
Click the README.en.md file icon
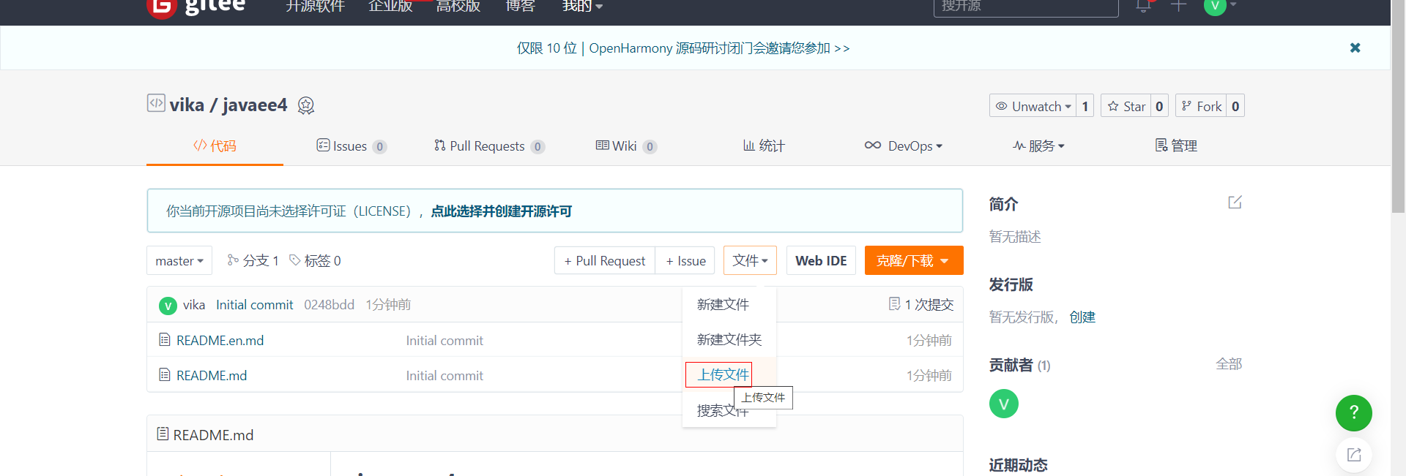coord(165,339)
